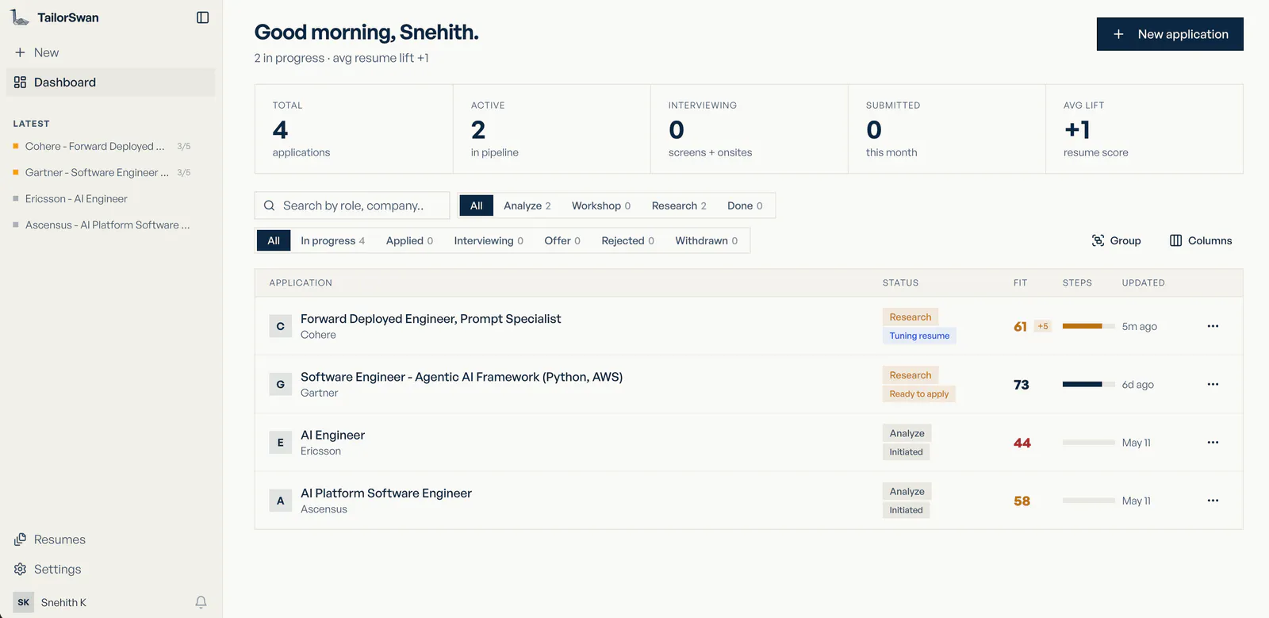Image resolution: width=1269 pixels, height=618 pixels.
Task: Click the Ericsson row steps progress bar
Action: (1089, 443)
